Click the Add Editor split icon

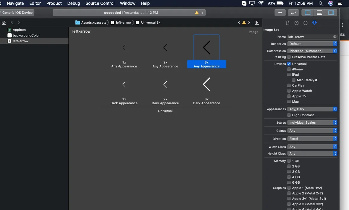[x=257, y=22]
